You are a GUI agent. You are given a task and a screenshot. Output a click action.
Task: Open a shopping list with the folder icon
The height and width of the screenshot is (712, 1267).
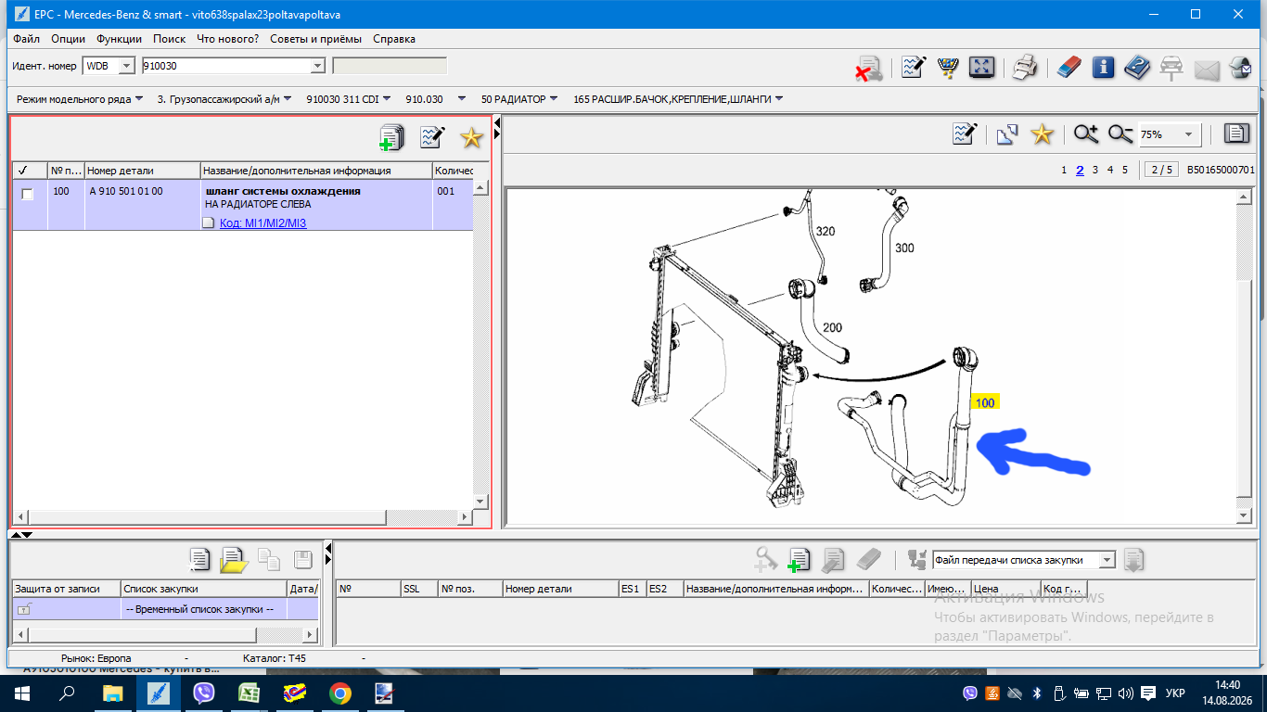pos(234,559)
